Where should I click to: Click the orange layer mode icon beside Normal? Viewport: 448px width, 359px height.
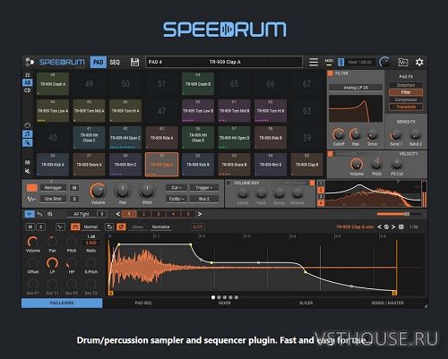click(75, 227)
